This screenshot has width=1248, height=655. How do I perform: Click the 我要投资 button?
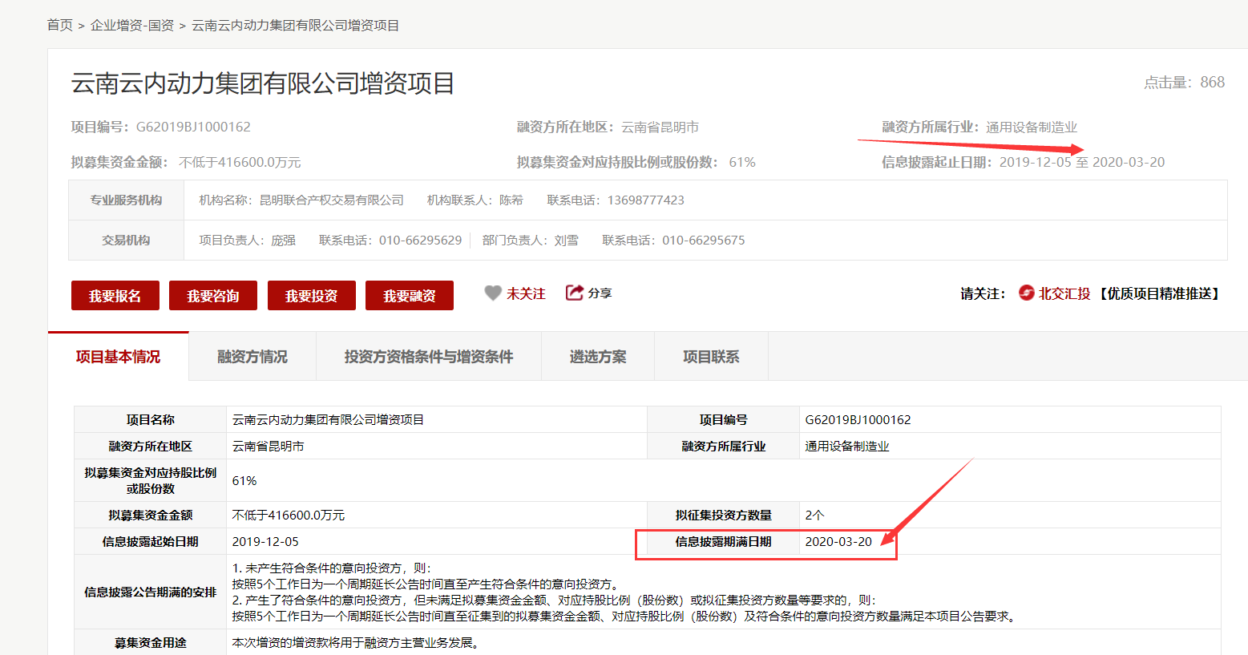pos(311,295)
